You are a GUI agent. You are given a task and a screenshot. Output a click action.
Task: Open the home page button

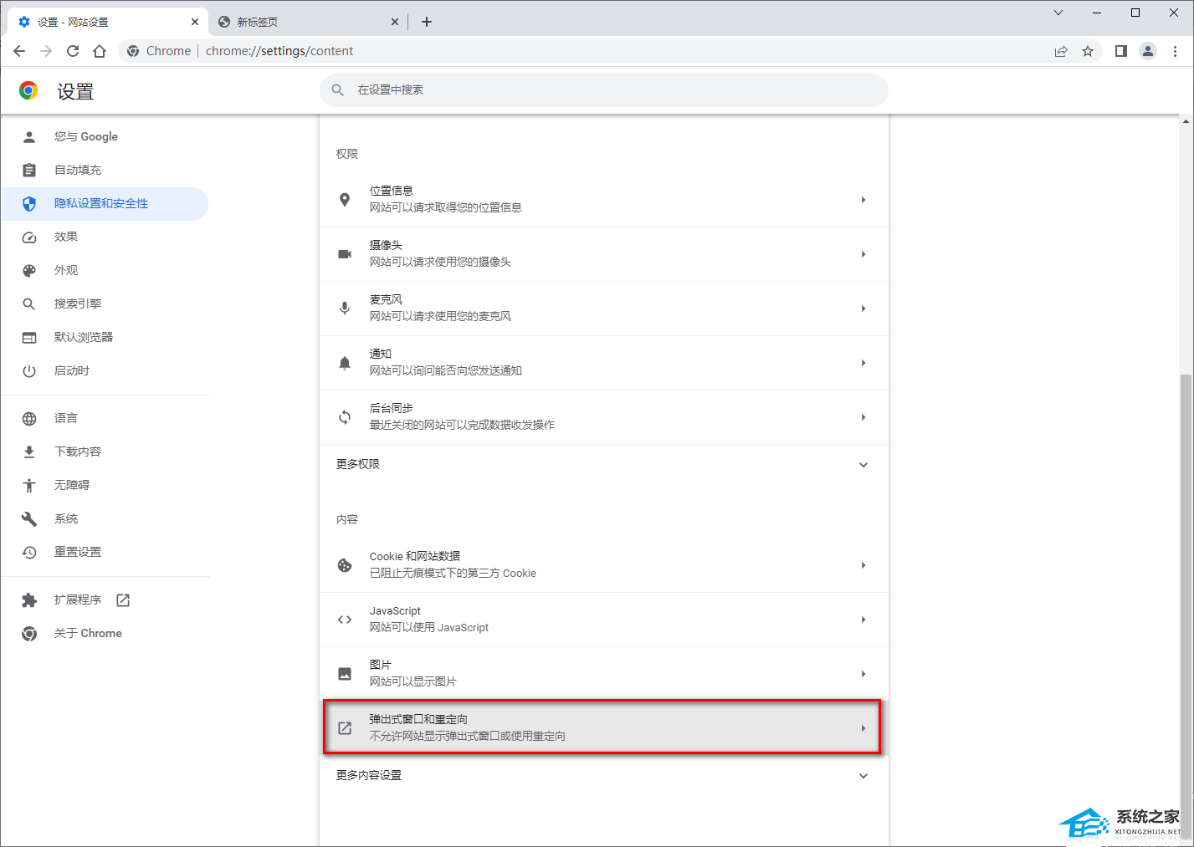click(x=100, y=51)
